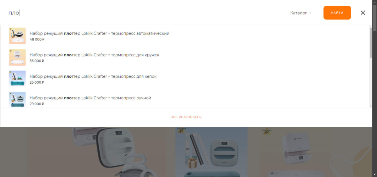Click ВСЕ РЕЗУЛЬТАТЫ link

[x=186, y=117]
